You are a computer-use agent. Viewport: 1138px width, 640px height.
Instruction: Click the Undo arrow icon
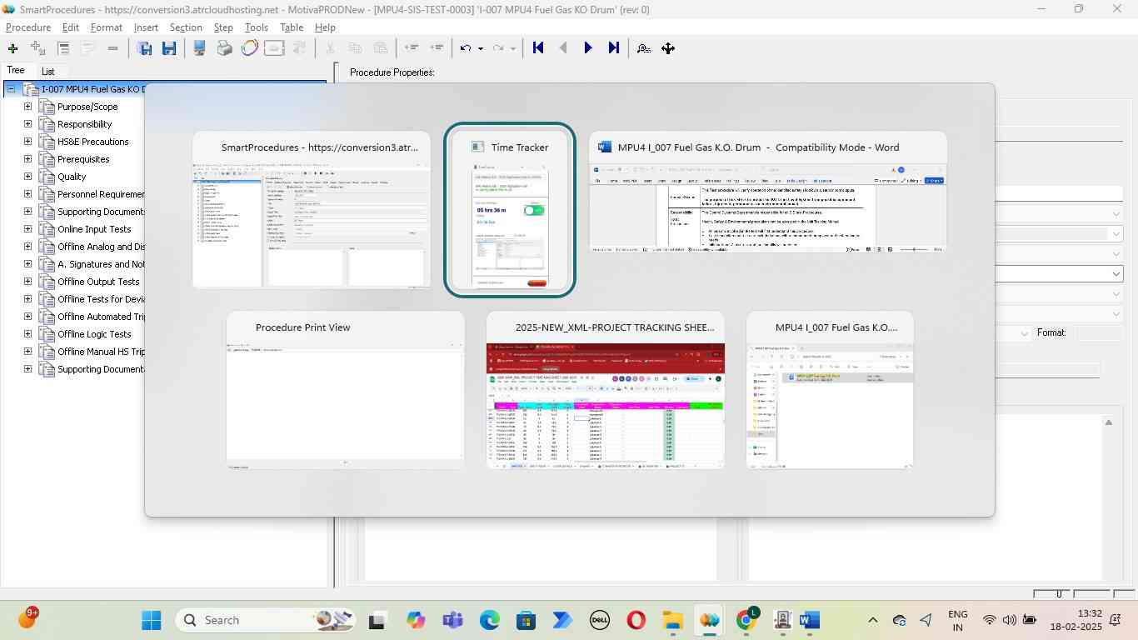click(x=466, y=48)
